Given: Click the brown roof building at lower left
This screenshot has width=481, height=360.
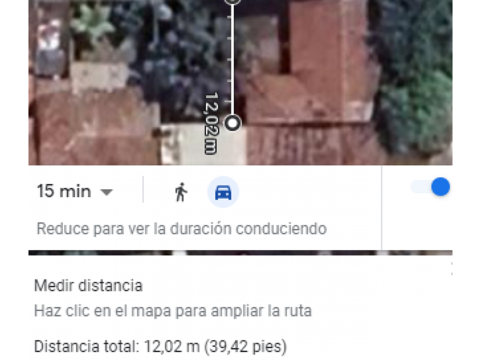Looking at the screenshot, I should [x=95, y=129].
